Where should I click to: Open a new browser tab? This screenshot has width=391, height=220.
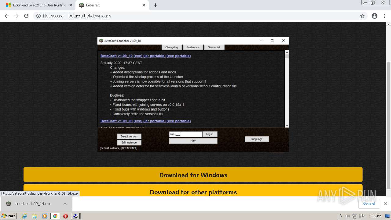(x=155, y=5)
